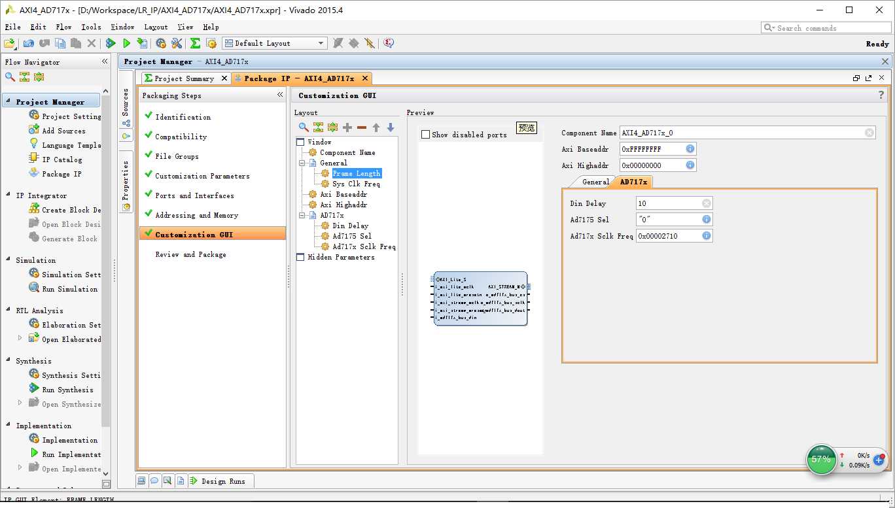Click the Run Implementation play toolbar icon
The image size is (895, 508).
tap(126, 43)
